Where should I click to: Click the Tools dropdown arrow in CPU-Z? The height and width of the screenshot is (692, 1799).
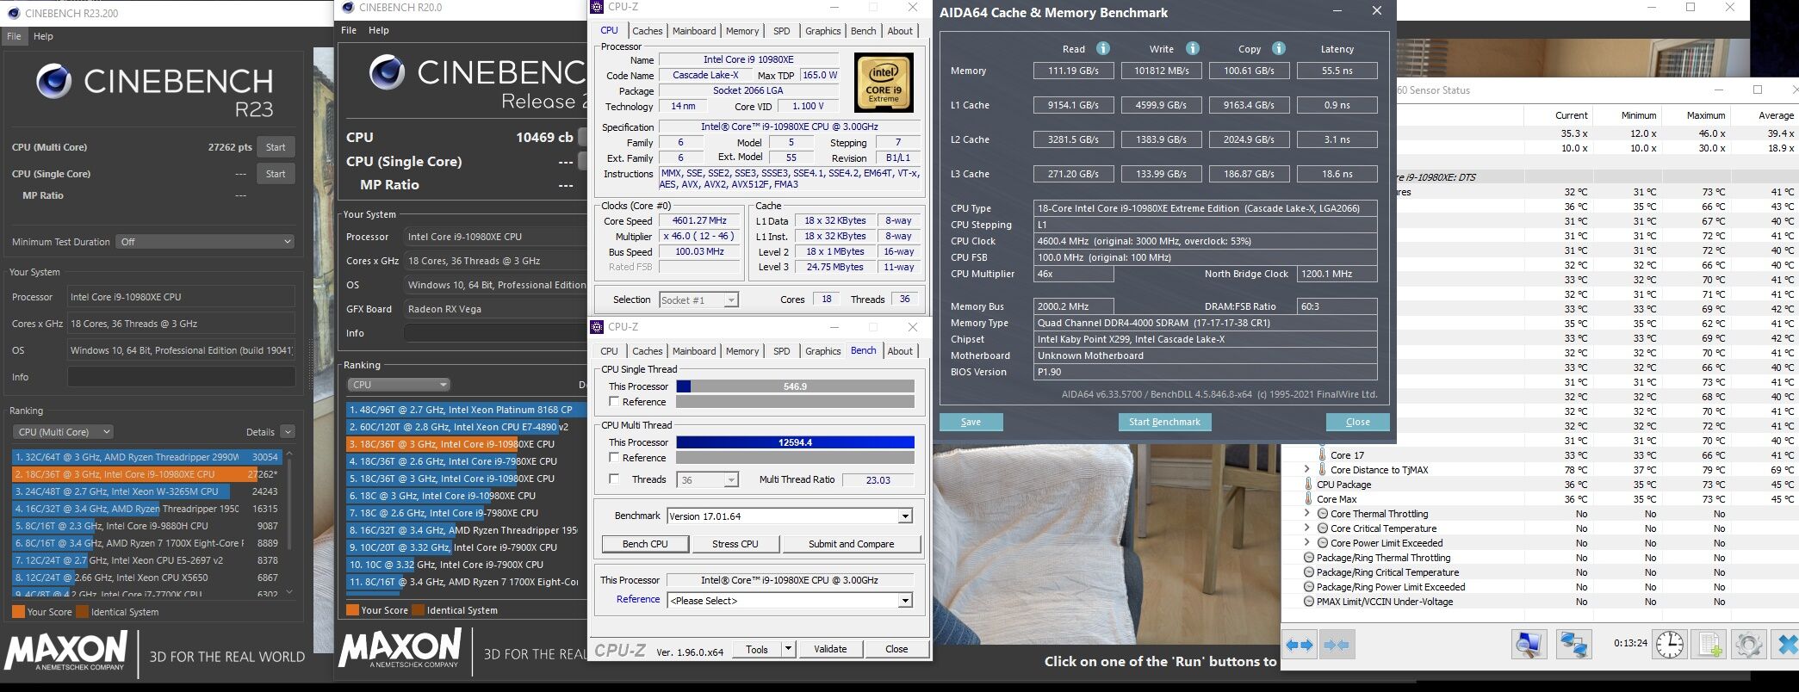point(788,649)
